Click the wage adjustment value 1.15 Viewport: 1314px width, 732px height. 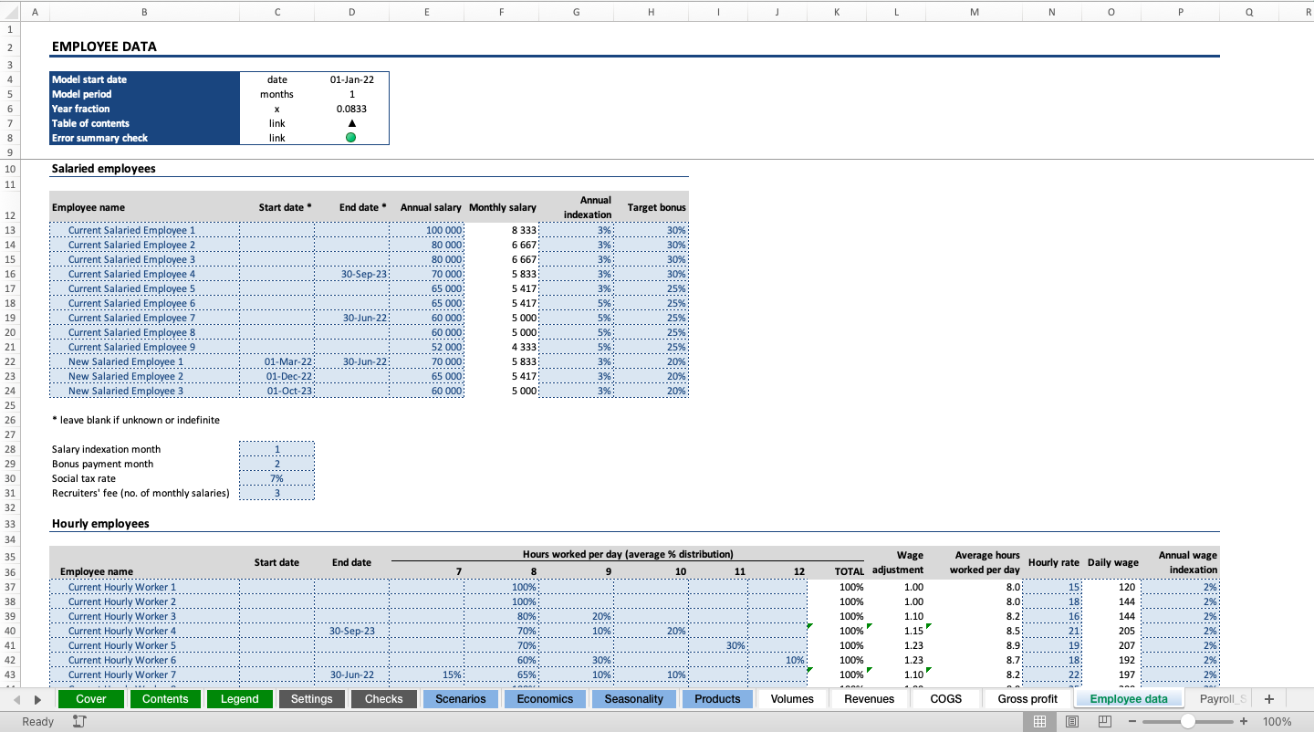point(896,631)
